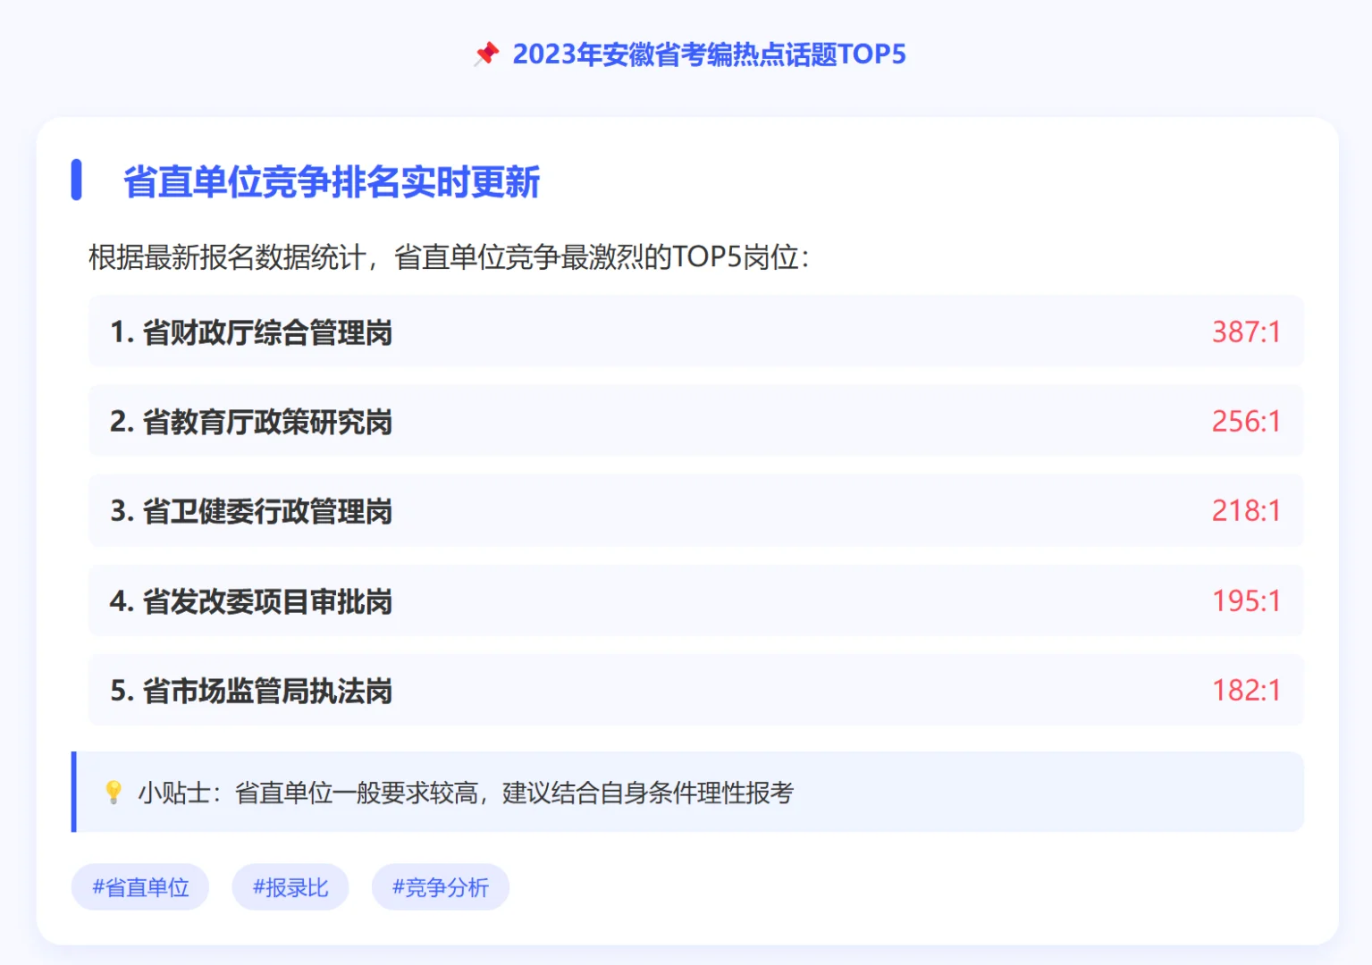Click the 182:1 ratio value

[1246, 691]
